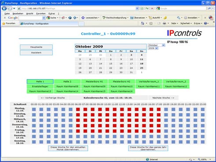Click the yellow highlighter icon in Google toolbar
216x162 pixels.
[165, 18]
